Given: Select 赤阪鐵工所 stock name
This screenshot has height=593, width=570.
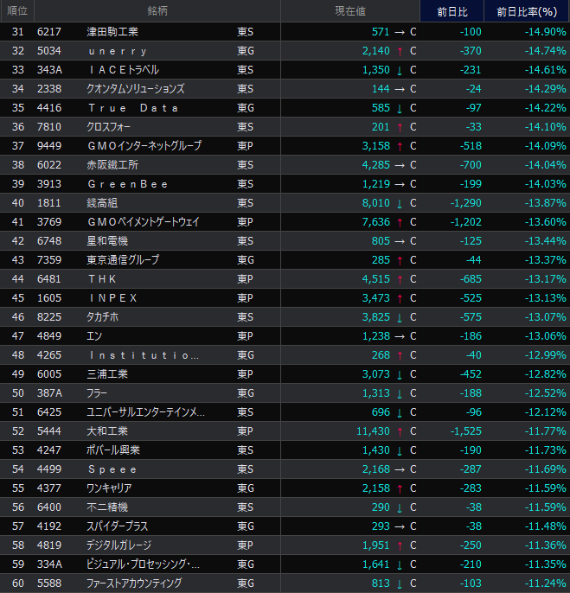Looking at the screenshot, I should 112,165.
